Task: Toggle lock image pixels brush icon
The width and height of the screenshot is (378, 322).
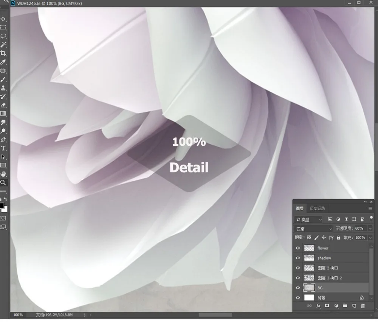Action: click(316, 238)
